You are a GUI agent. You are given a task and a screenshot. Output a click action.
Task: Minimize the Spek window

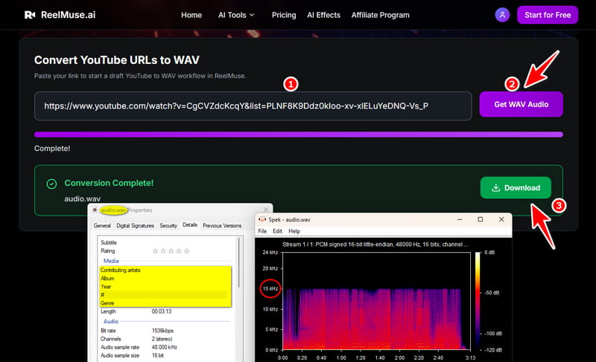pyautogui.click(x=460, y=219)
